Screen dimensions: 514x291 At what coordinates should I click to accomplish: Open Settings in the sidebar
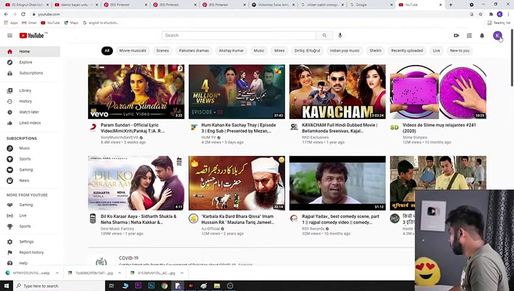coord(30,242)
